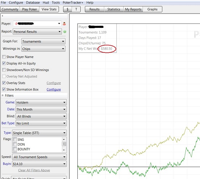Open Bet Type dropdown showing No Limit
This screenshot has height=179, width=200.
coord(41,123)
